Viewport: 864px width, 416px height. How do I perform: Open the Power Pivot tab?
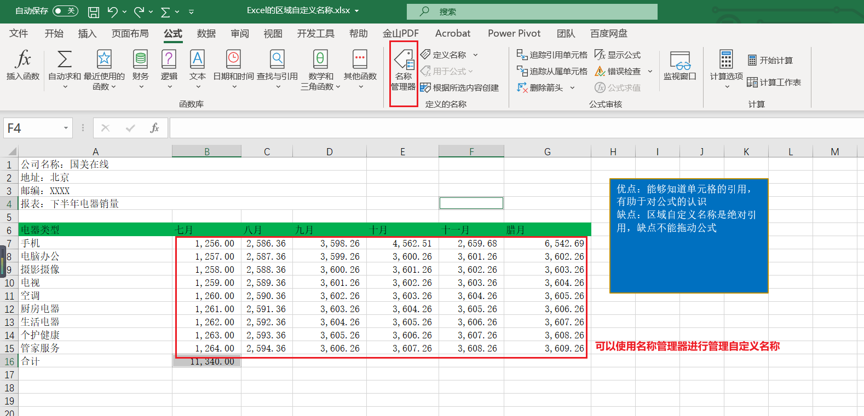[514, 33]
